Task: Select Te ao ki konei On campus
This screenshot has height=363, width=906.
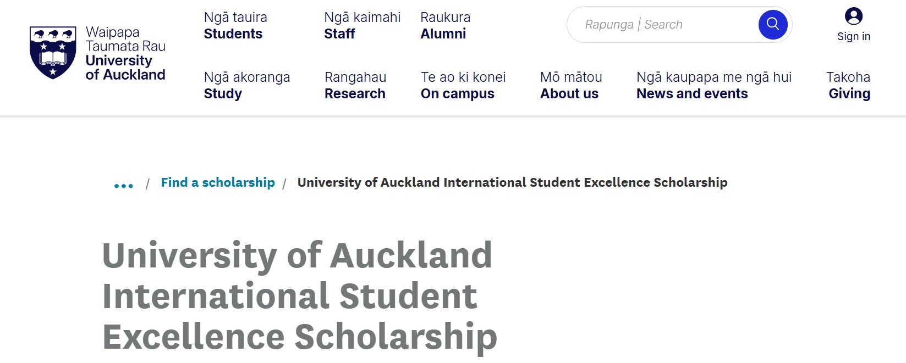Action: coord(463,86)
